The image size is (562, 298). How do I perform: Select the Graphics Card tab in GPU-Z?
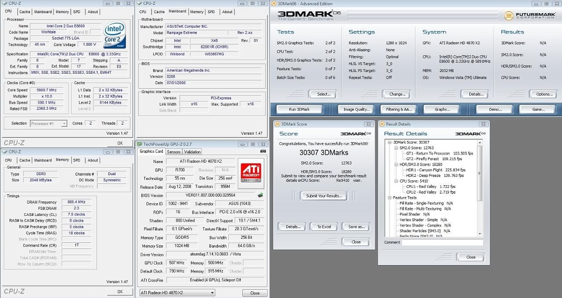click(151, 151)
